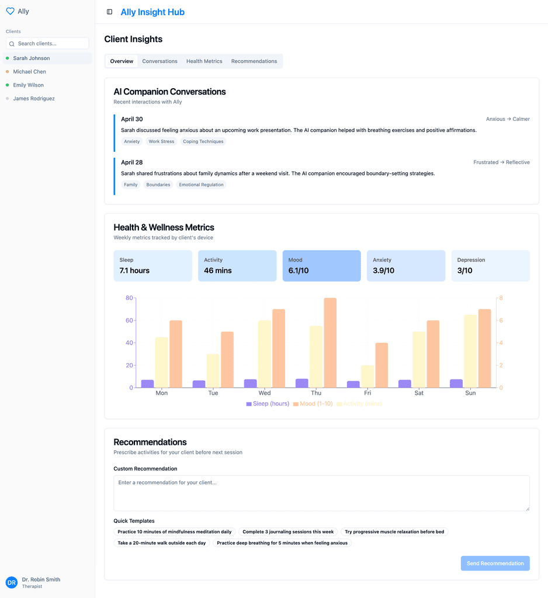Select client Emily Wilson

47,85
